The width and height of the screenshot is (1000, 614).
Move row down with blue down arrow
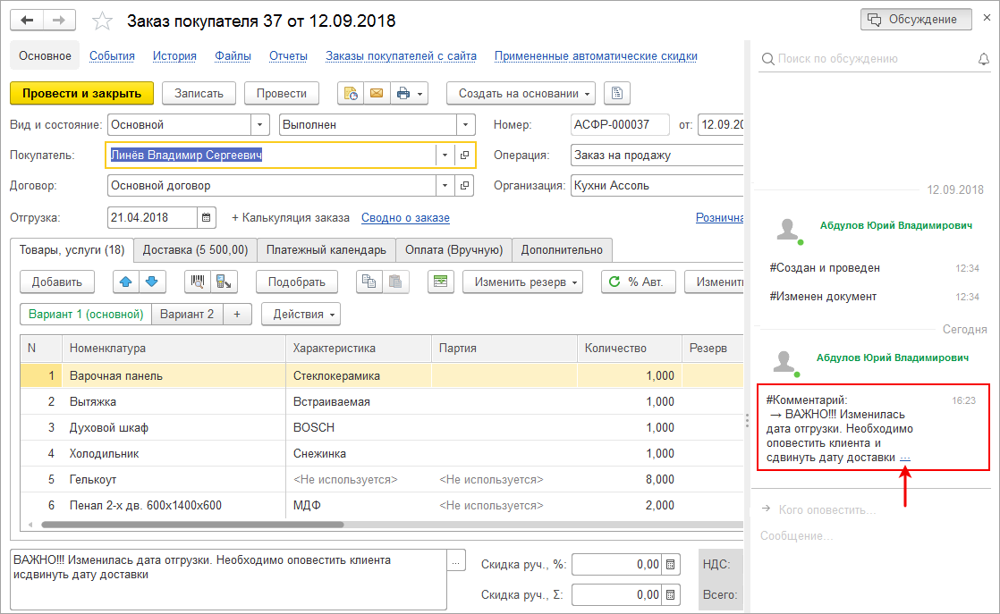pos(151,282)
